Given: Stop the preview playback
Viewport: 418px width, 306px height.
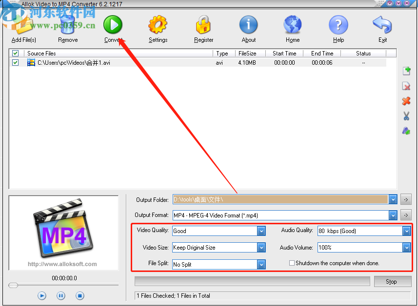Looking at the screenshot, I should pos(80,296).
